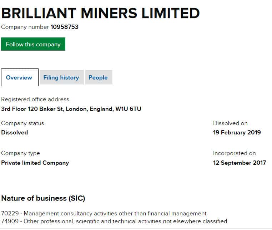Click the Company type label

[20, 153]
